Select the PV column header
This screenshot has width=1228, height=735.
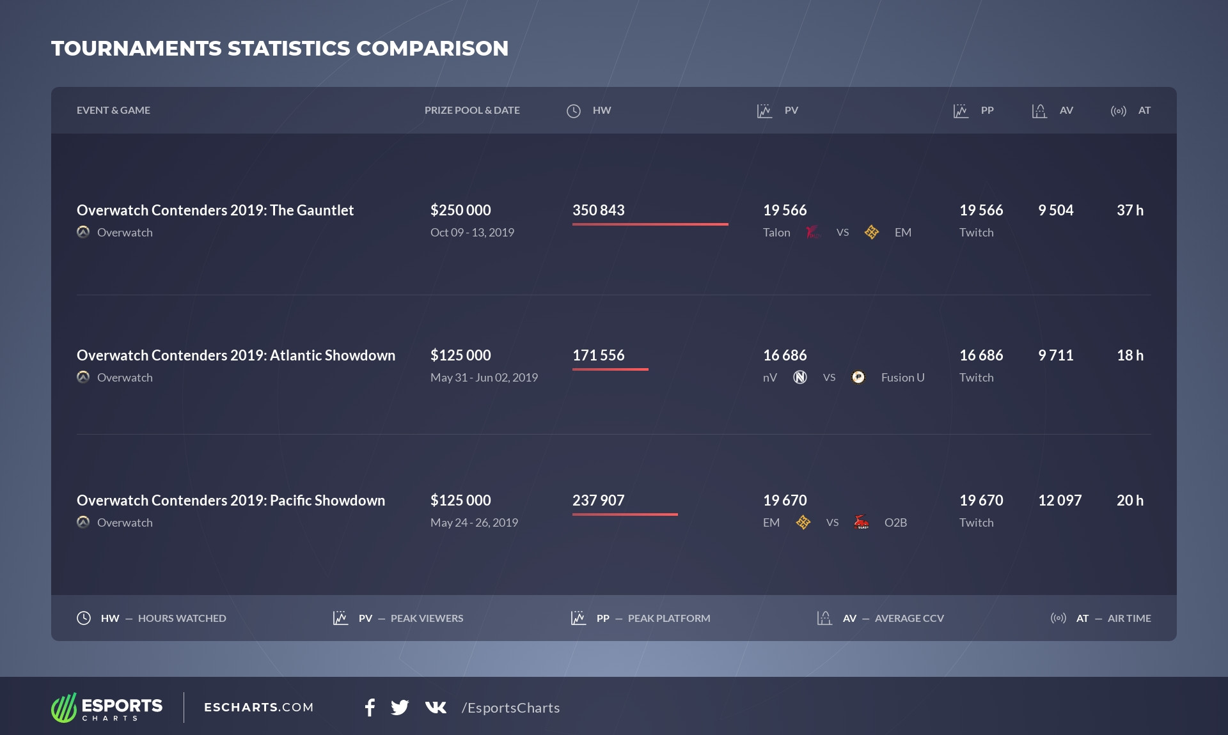791,110
